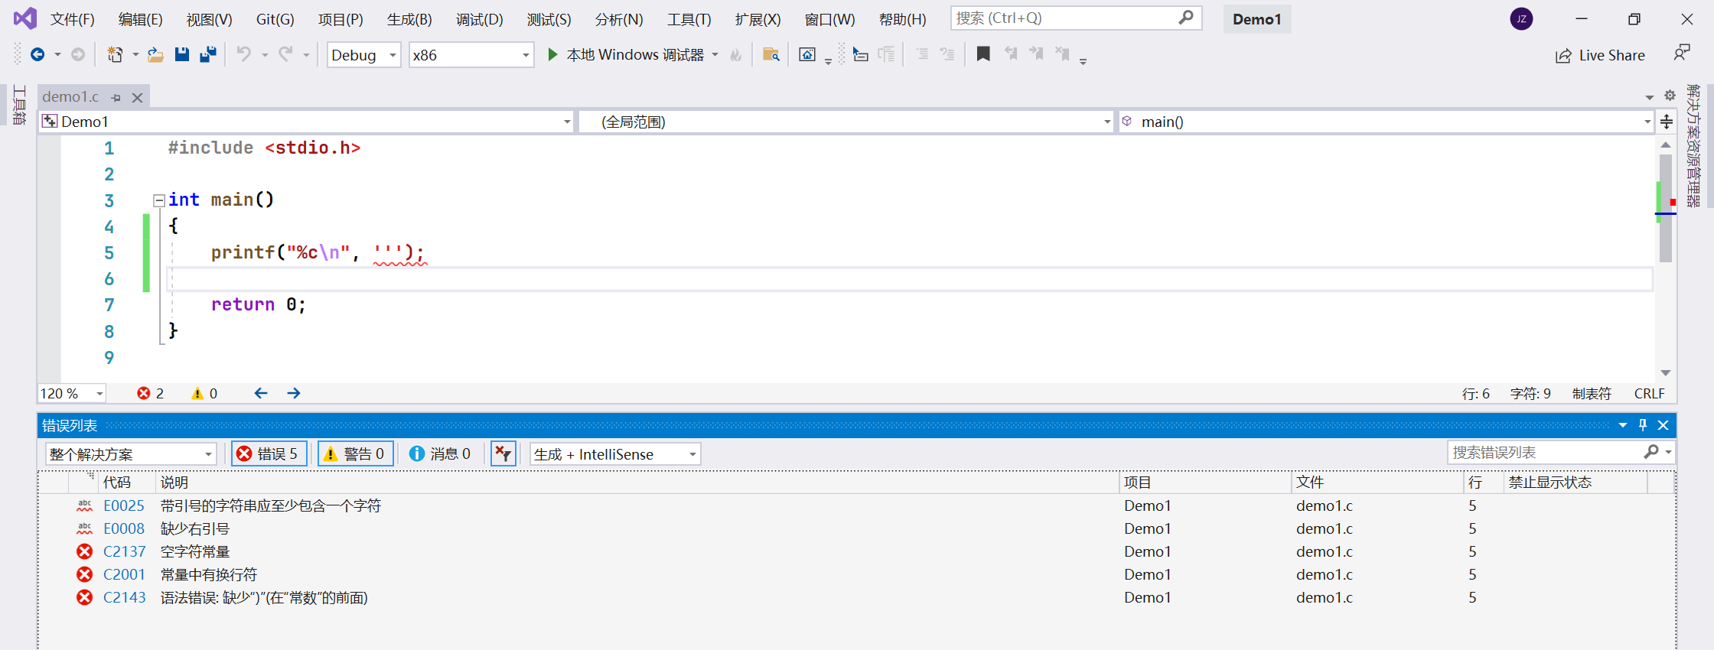Click the C2143 error code link

pyautogui.click(x=124, y=597)
